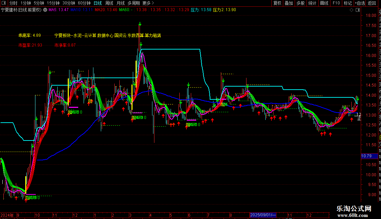This screenshot has width=381, height=219.
Task: Click the 宁夏板块--水泥--云计算 sector description text
Action: click(x=108, y=35)
